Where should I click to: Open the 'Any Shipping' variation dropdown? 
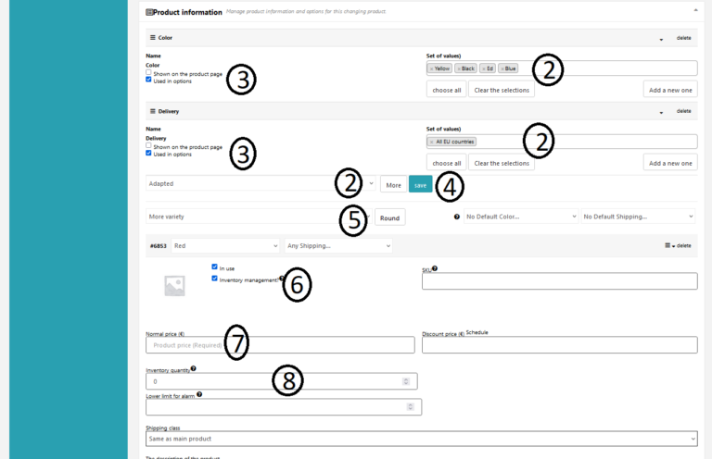tap(338, 245)
